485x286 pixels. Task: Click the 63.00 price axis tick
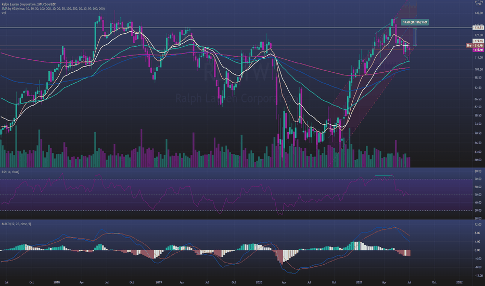479,152
